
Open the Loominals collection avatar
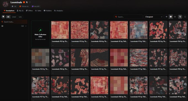6,4
